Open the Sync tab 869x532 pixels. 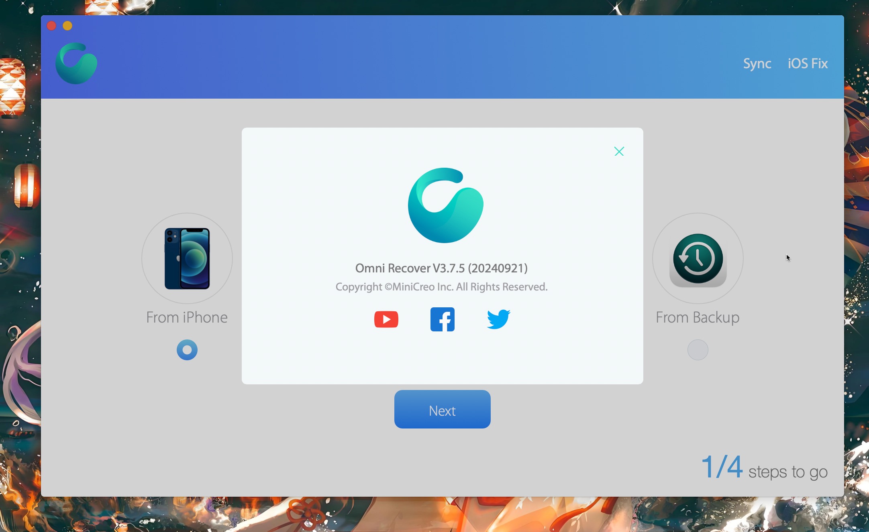pyautogui.click(x=757, y=63)
